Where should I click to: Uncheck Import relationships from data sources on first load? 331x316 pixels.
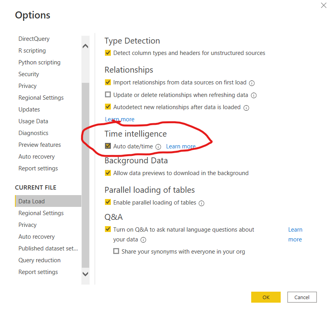coord(108,82)
